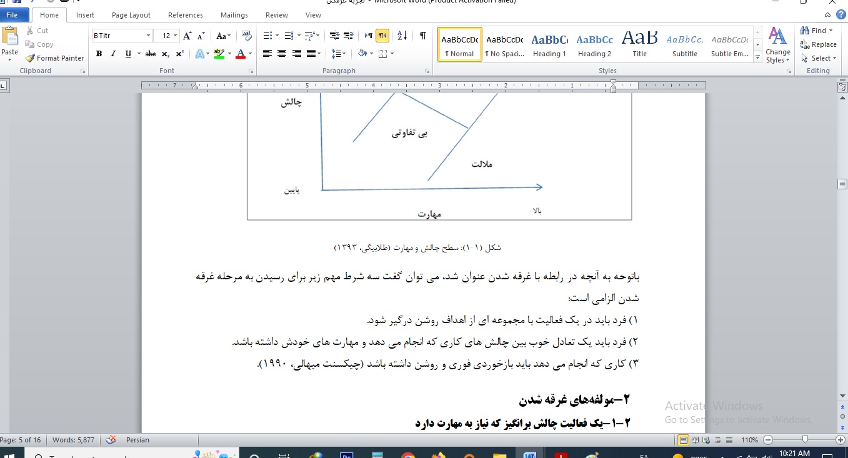Toggle Center paragraph alignment
848x458 pixels.
click(282, 53)
